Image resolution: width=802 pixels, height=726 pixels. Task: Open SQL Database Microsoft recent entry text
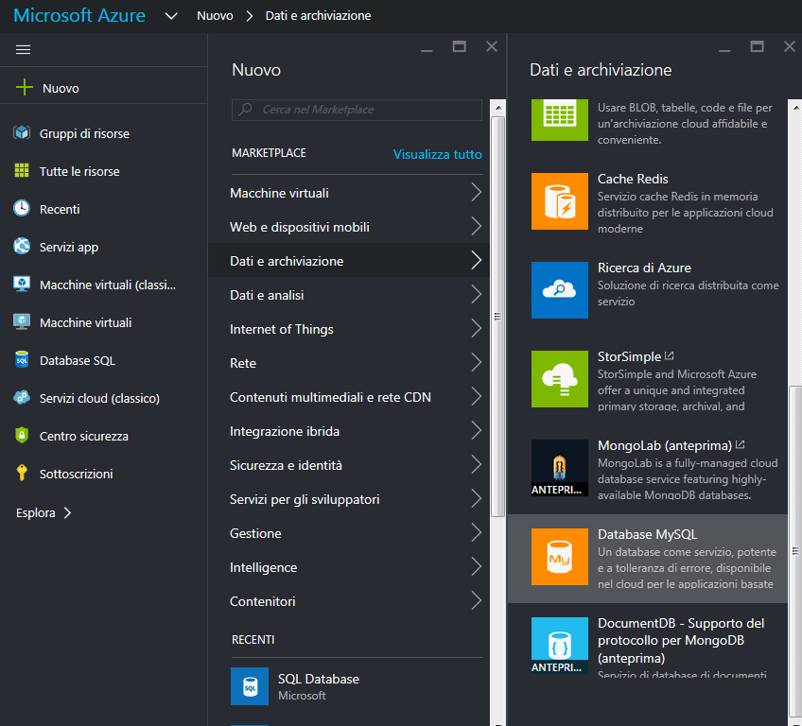coord(318,686)
